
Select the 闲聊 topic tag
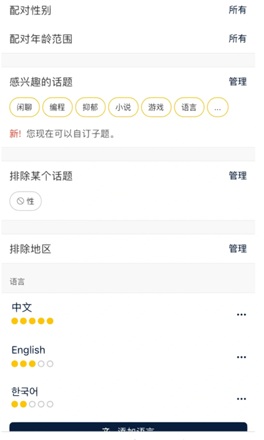(x=24, y=107)
